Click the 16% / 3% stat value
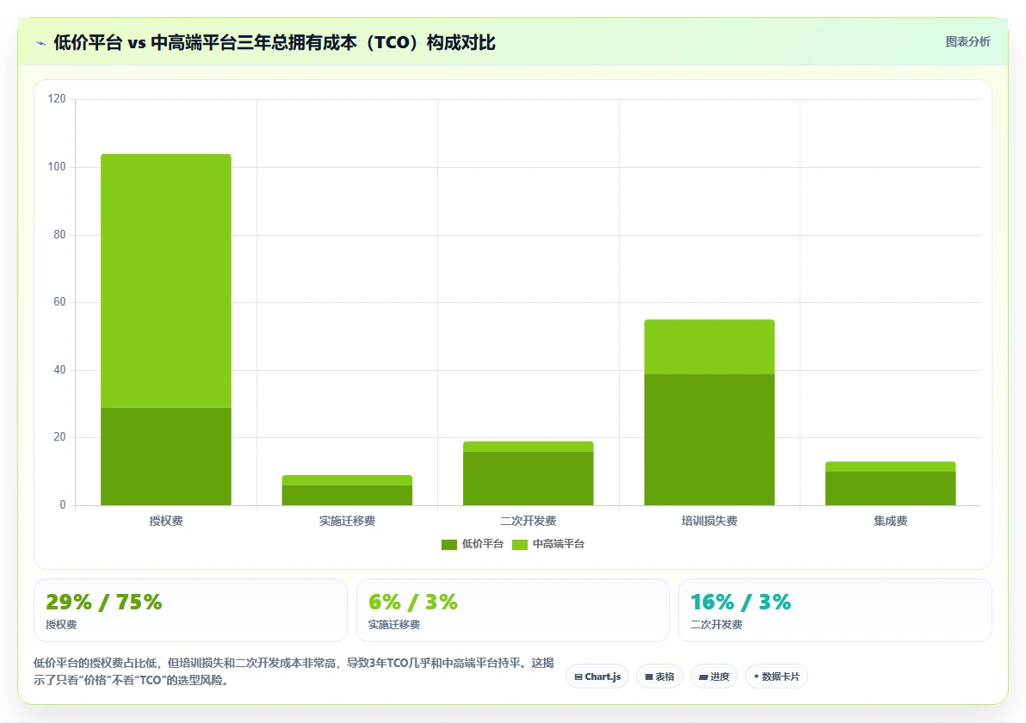This screenshot has width=1026, height=723. (x=741, y=602)
